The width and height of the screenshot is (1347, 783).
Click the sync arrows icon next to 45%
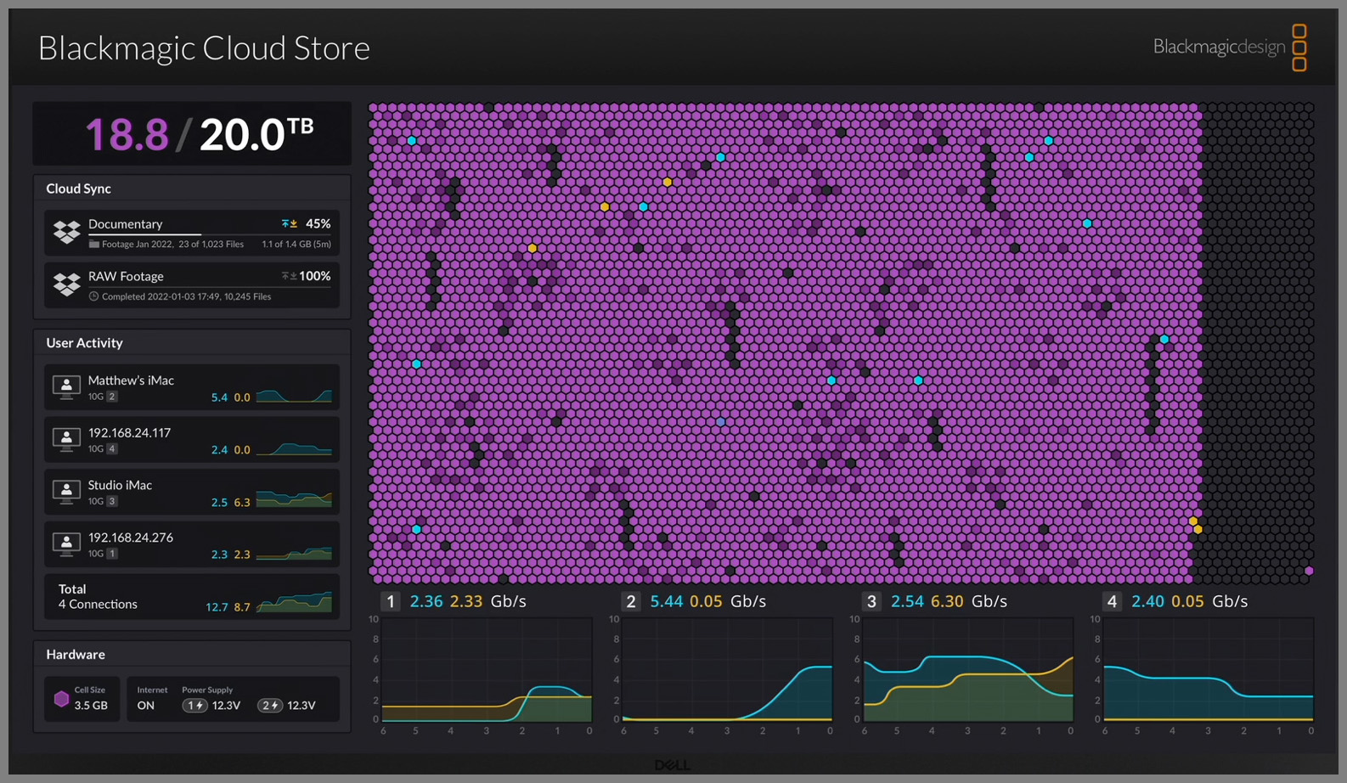290,224
